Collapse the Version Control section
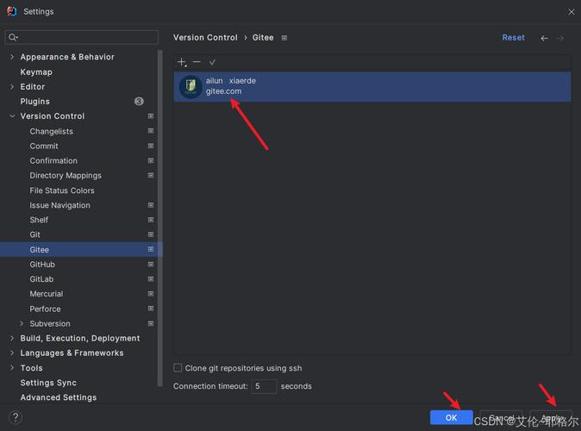 11,116
